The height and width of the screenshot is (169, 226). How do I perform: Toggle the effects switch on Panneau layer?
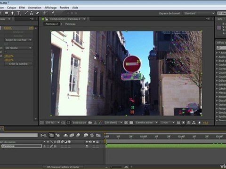[x=55, y=146]
